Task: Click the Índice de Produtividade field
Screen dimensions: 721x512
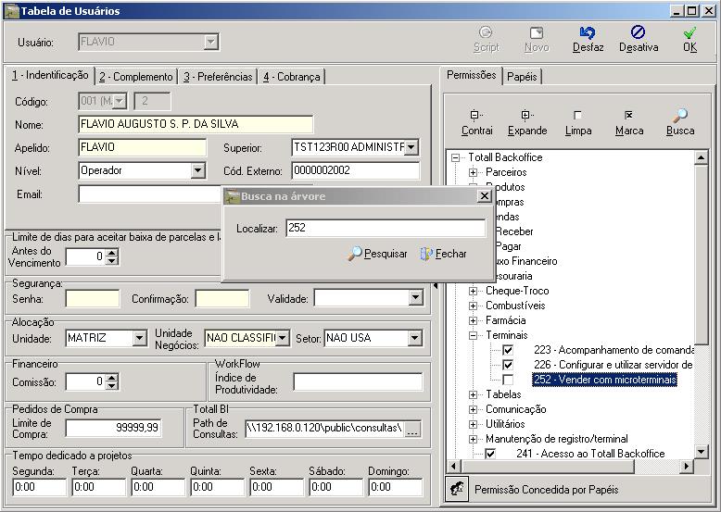Action: pos(358,382)
